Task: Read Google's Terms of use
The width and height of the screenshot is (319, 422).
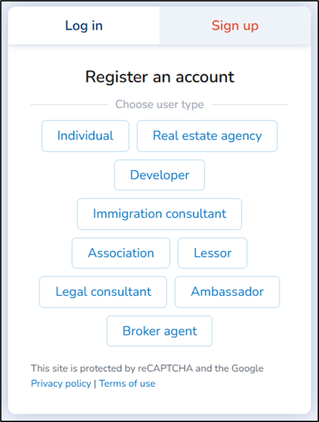Action: coord(127,383)
